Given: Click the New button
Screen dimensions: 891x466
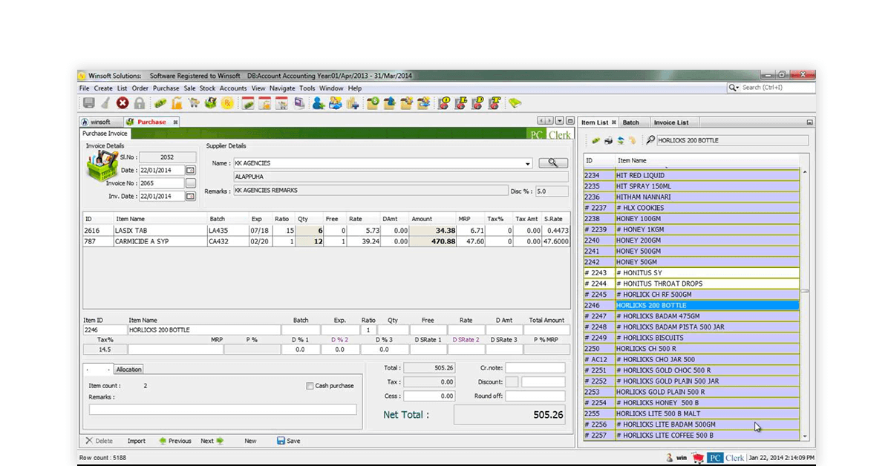Looking at the screenshot, I should pos(251,441).
